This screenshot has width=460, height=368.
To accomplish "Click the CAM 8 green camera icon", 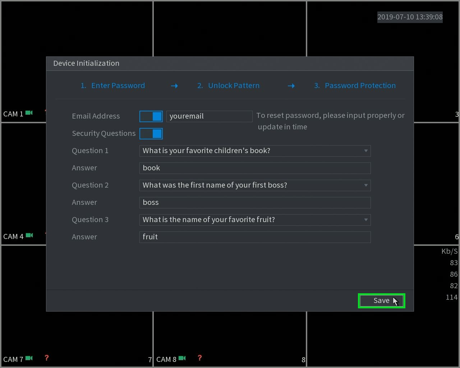I will 182,358.
